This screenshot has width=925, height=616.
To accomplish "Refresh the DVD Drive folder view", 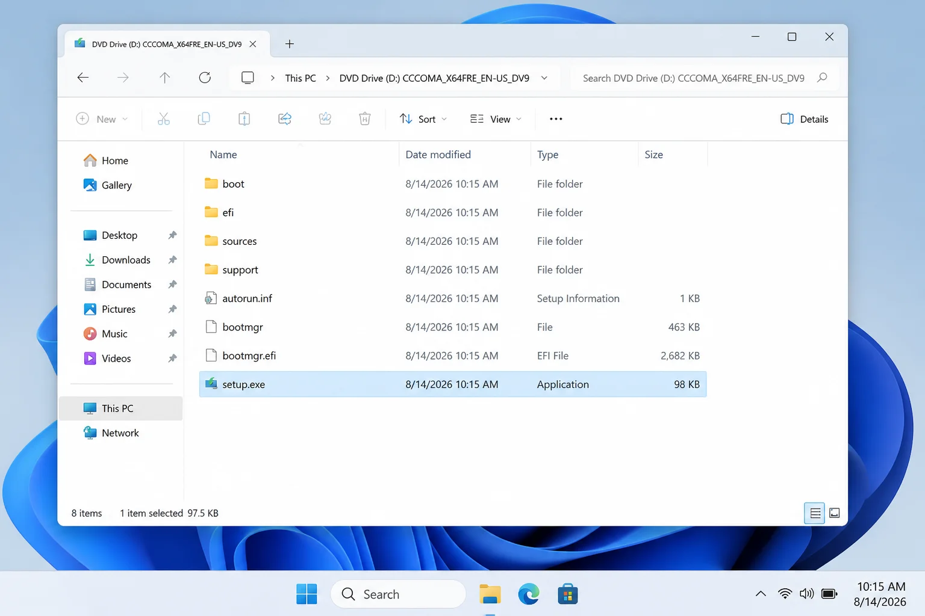I will click(205, 78).
